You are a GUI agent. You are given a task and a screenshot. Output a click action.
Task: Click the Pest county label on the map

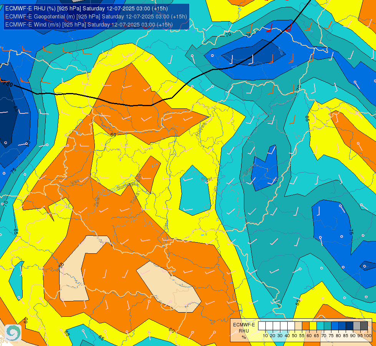click(207, 179)
